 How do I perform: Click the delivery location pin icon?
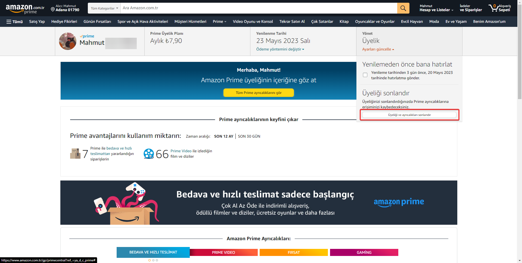pos(53,9)
